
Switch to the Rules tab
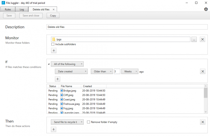pos(8,10)
